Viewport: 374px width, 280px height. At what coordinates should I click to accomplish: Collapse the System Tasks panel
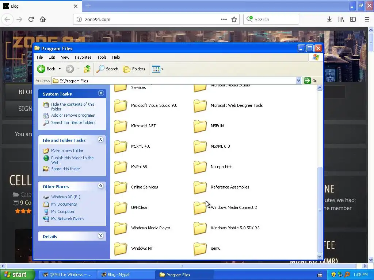(x=101, y=93)
